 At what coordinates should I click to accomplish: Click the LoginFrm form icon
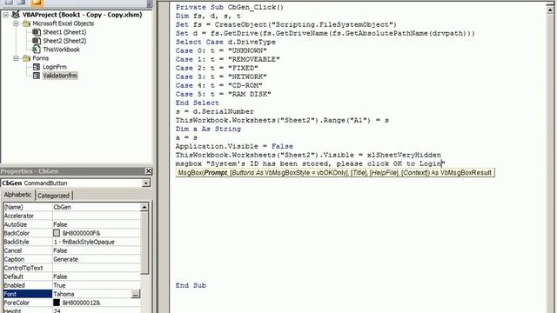click(37, 67)
